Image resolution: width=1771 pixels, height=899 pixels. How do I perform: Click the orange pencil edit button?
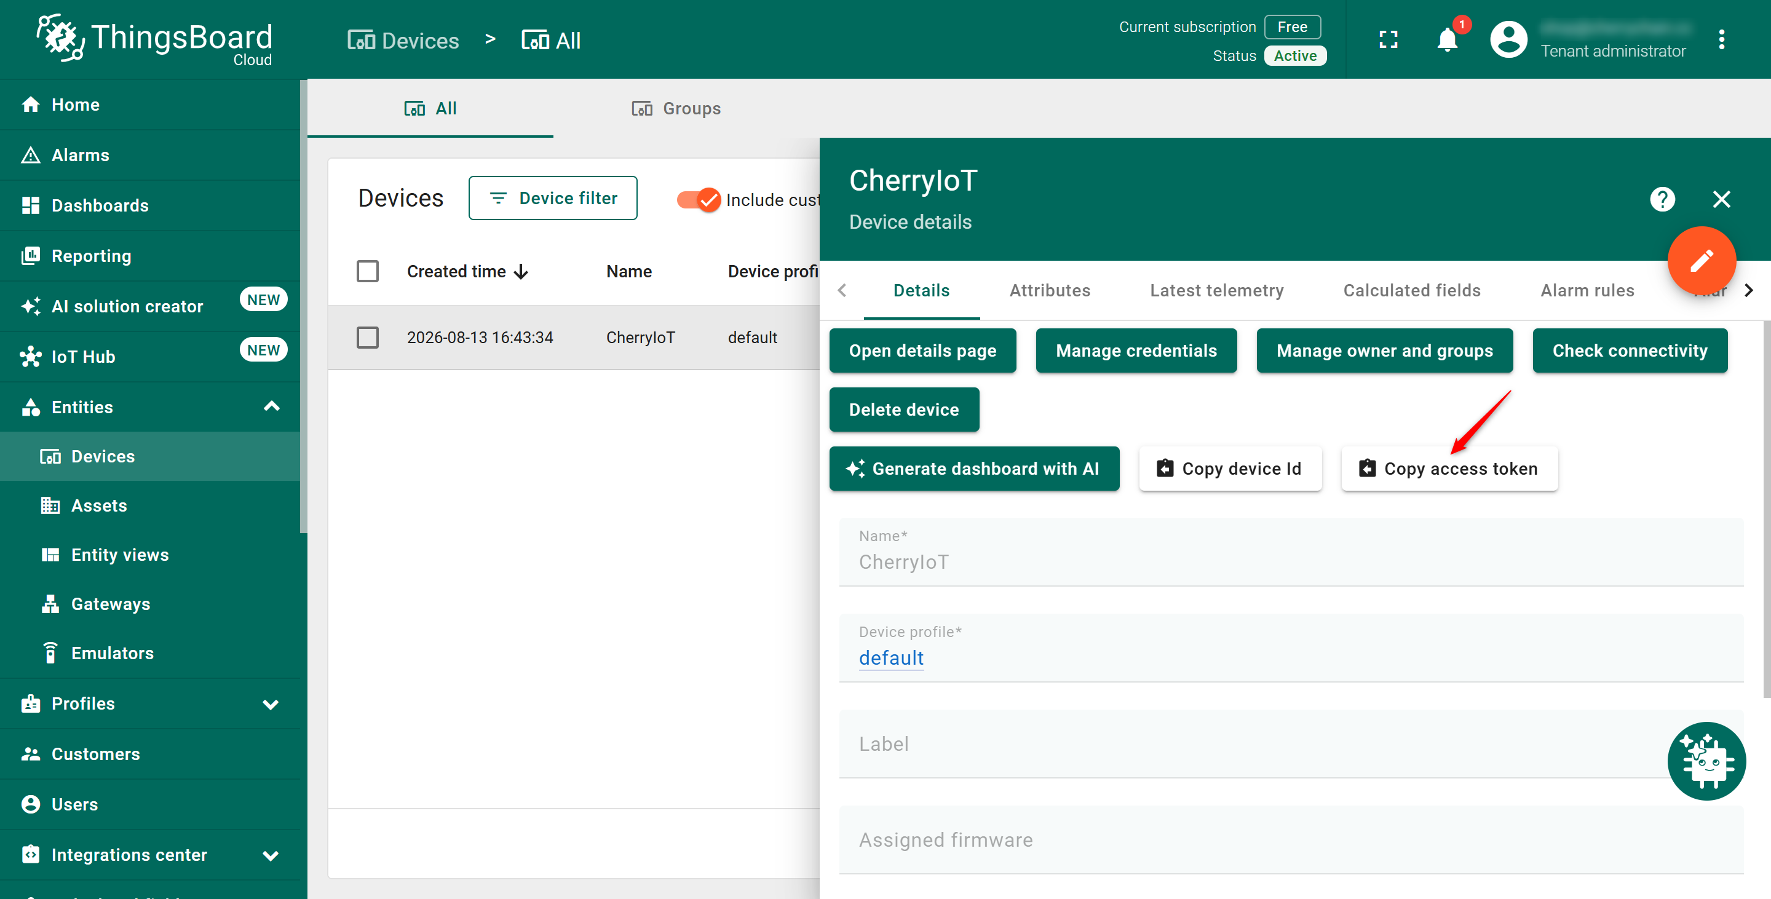pyautogui.click(x=1702, y=261)
